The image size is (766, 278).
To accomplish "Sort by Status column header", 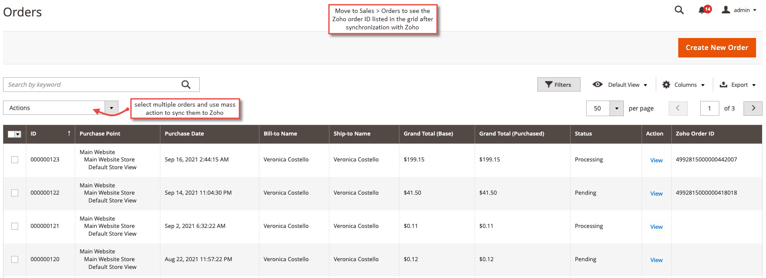I will point(606,134).
